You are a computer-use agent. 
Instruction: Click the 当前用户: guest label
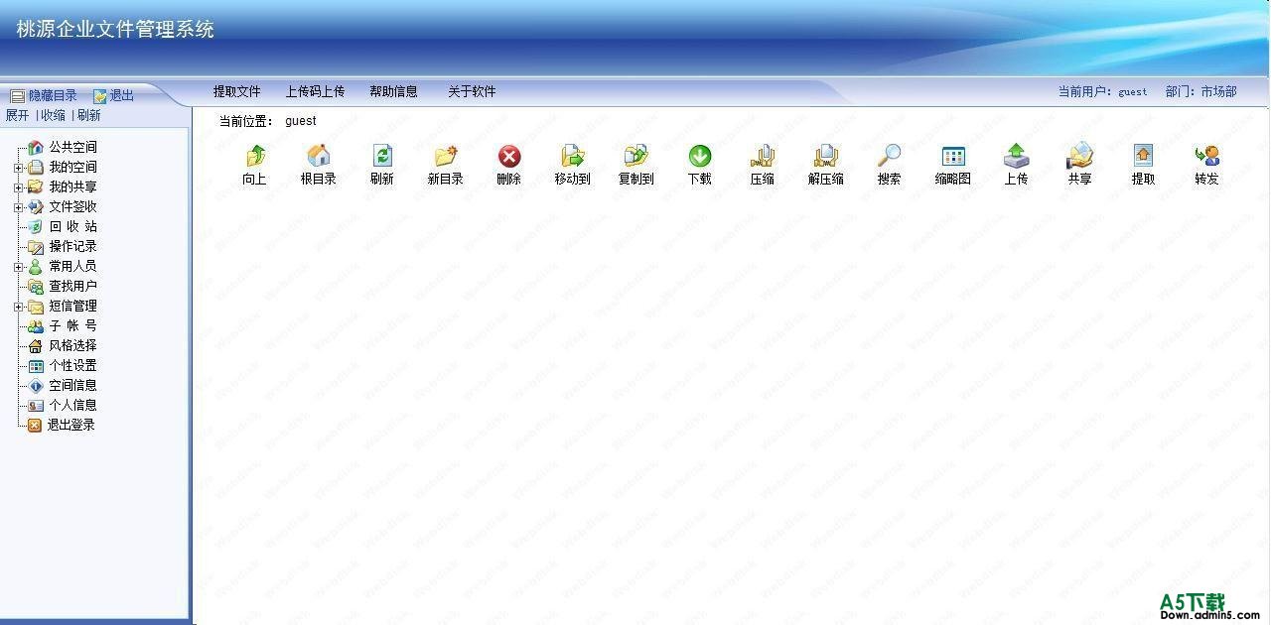point(1102,91)
